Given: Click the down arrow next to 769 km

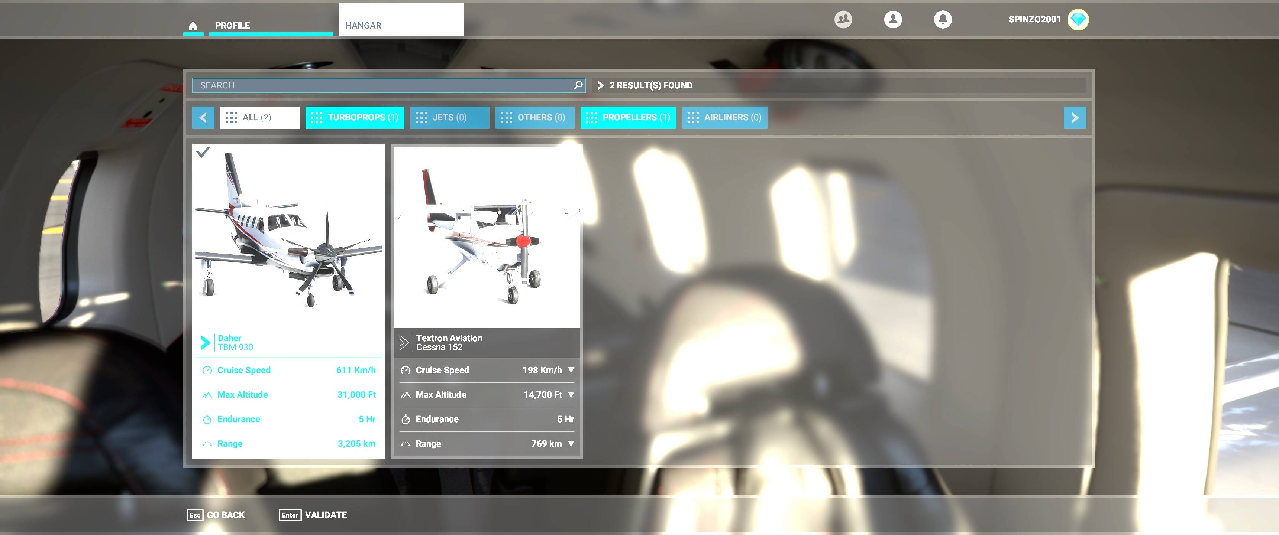Looking at the screenshot, I should (571, 444).
